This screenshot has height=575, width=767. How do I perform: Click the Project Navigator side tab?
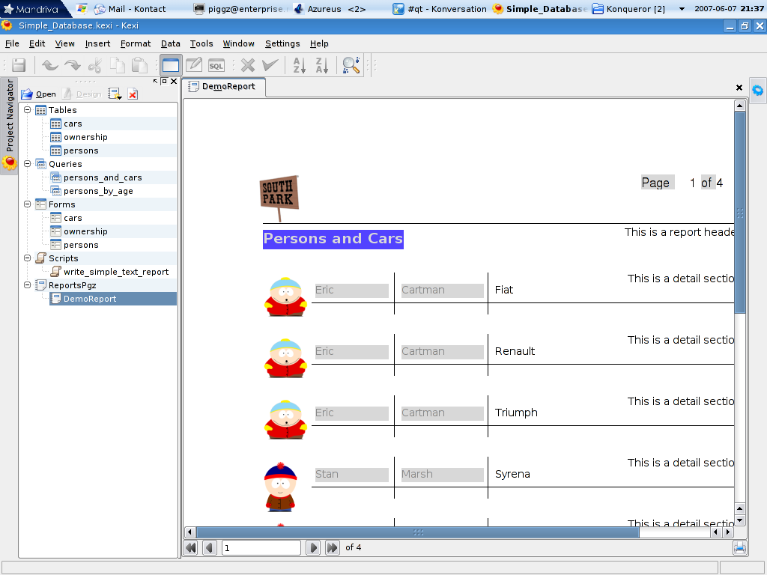pyautogui.click(x=9, y=125)
